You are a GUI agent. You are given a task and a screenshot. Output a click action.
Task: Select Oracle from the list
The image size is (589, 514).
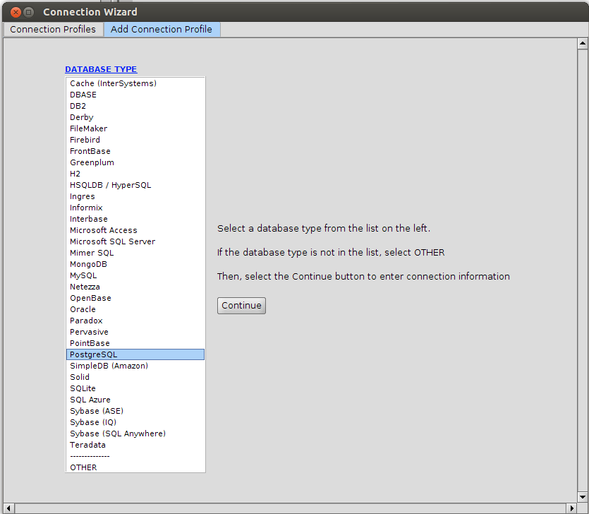pos(83,309)
